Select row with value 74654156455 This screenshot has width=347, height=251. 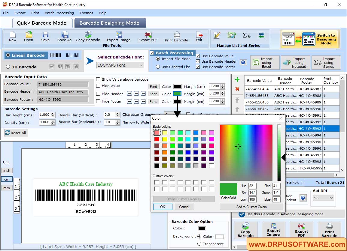tap(292, 96)
